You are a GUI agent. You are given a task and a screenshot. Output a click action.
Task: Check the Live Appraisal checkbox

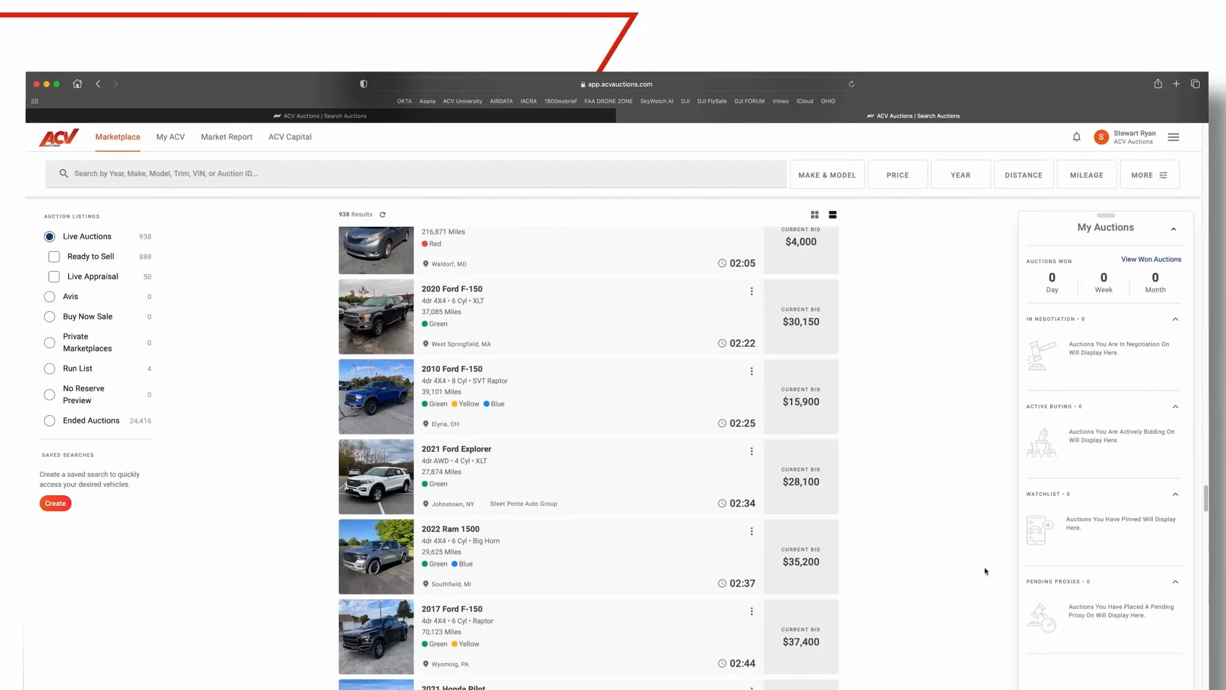[x=54, y=277]
